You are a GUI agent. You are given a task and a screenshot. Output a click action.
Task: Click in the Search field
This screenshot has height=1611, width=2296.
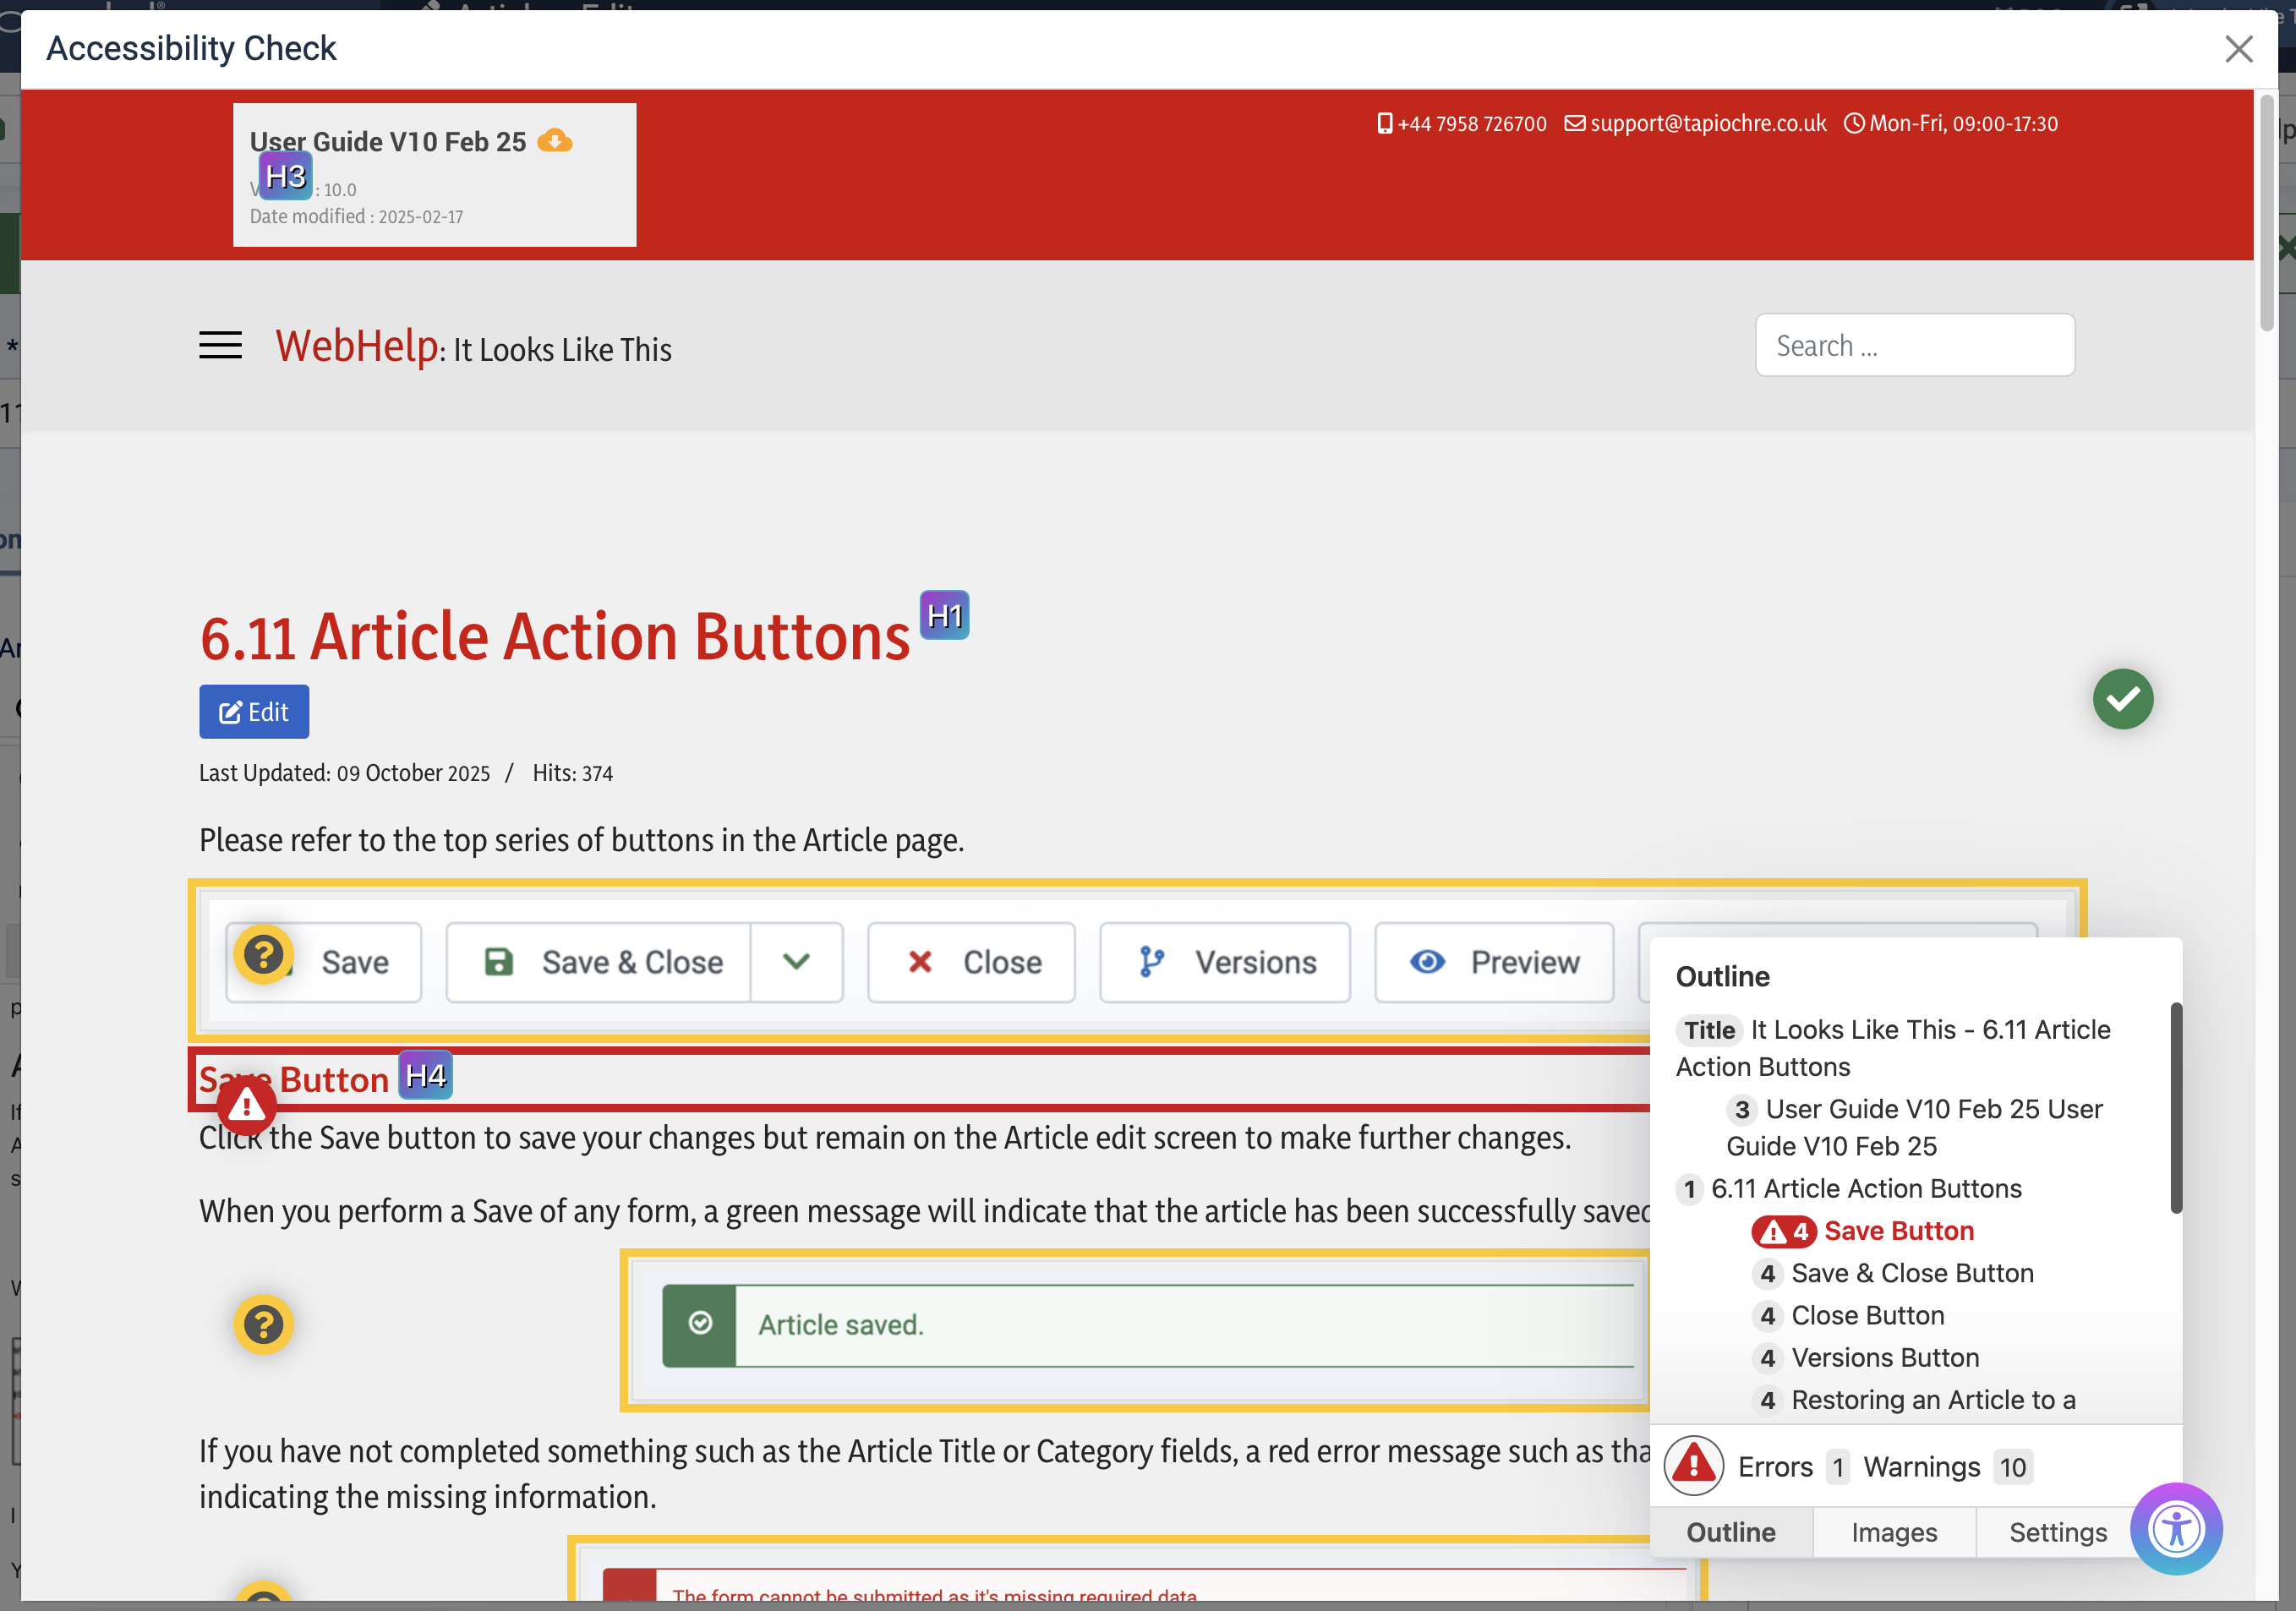[1914, 346]
